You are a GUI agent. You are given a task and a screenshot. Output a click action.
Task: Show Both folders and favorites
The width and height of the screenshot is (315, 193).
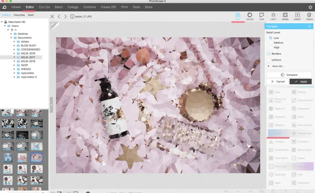pos(31,15)
